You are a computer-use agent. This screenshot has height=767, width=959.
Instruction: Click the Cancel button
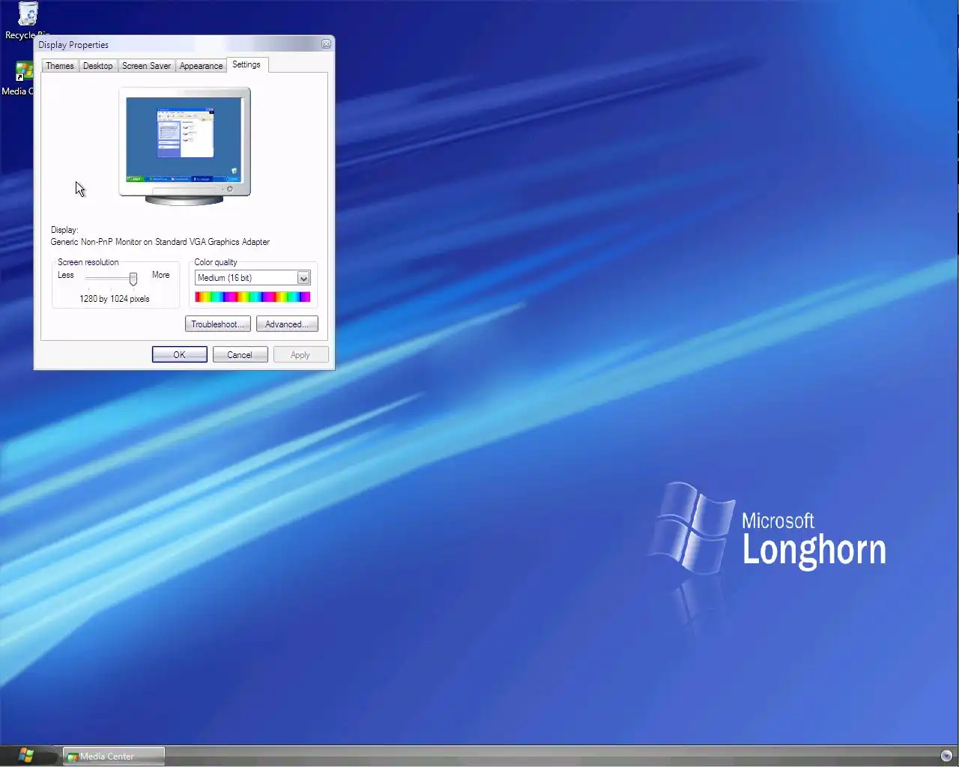[x=240, y=355]
